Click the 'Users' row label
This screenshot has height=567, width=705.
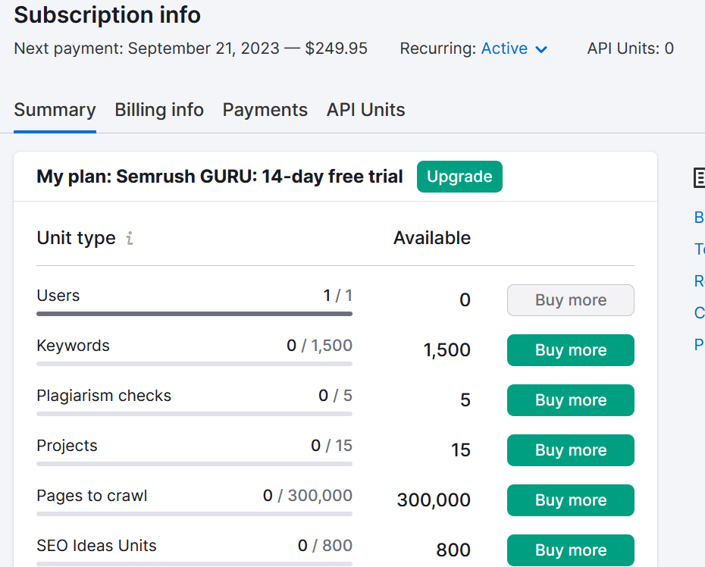(58, 296)
